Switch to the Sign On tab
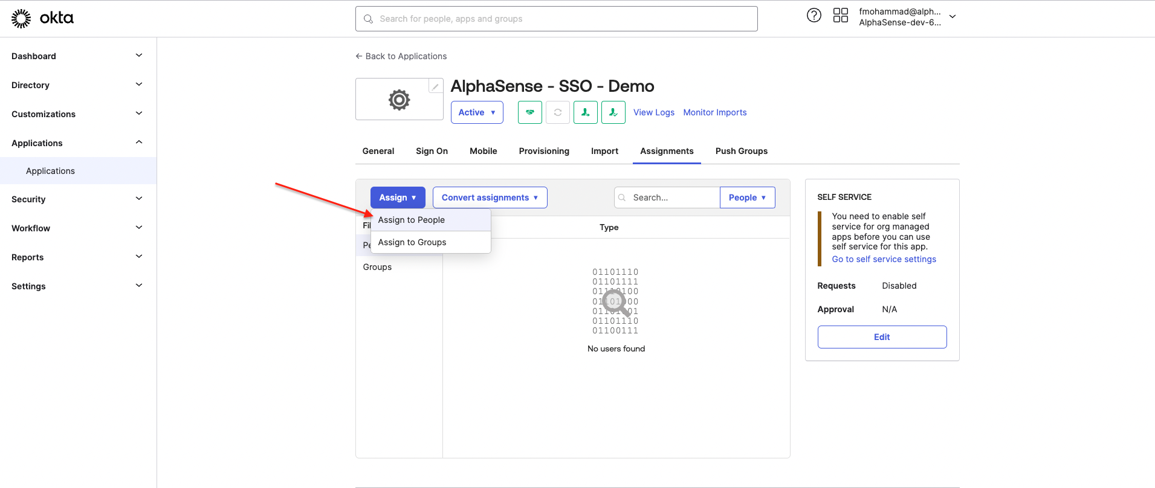Image resolution: width=1155 pixels, height=488 pixels. tap(432, 151)
